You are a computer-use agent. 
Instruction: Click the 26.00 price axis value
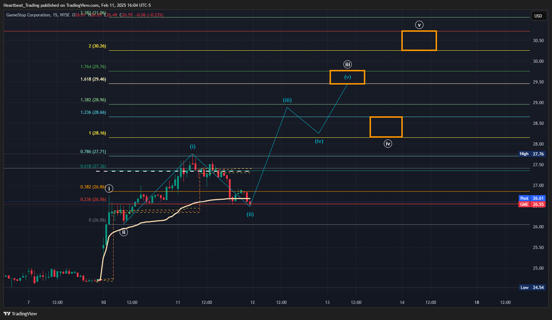pos(538,227)
